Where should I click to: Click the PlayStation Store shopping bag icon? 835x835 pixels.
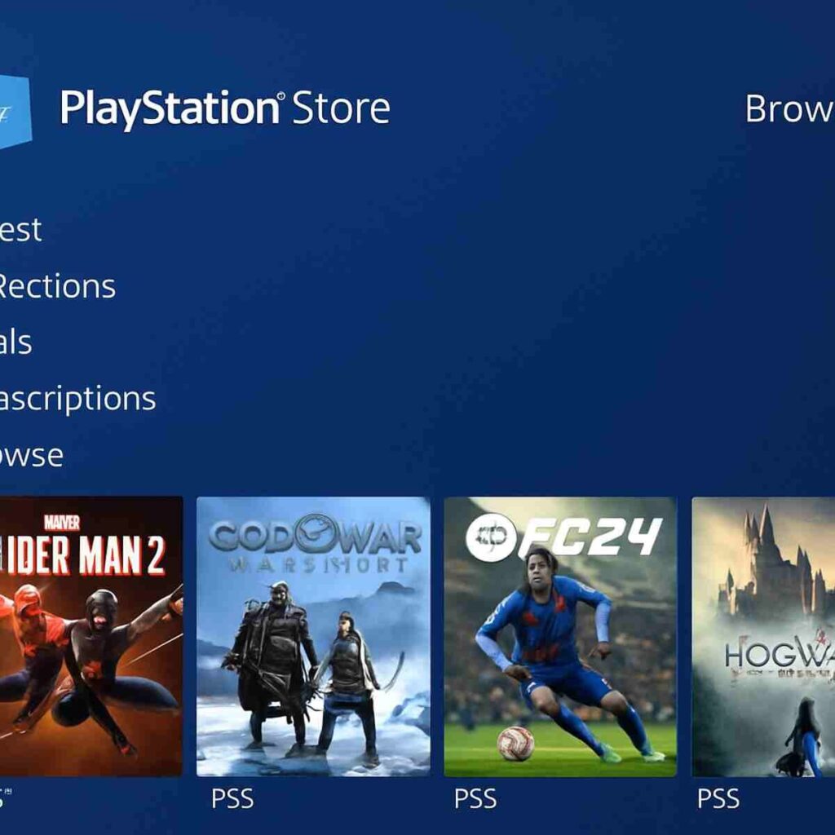click(x=15, y=112)
